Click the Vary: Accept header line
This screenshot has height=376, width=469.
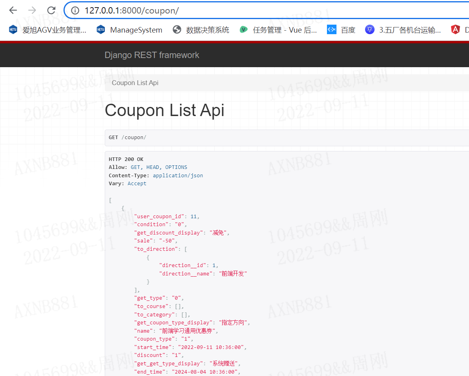pos(127,183)
